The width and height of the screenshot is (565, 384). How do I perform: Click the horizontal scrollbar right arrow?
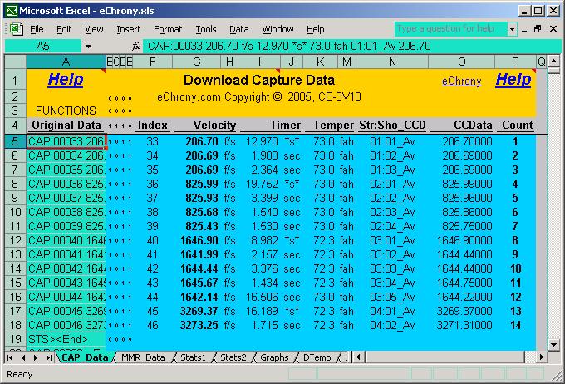[542, 357]
